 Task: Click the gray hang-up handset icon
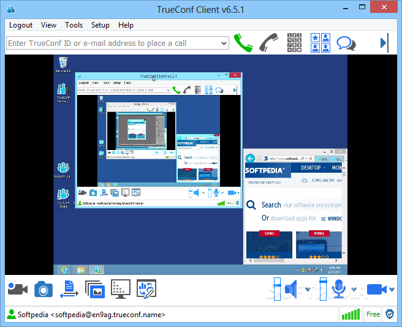pos(268,42)
